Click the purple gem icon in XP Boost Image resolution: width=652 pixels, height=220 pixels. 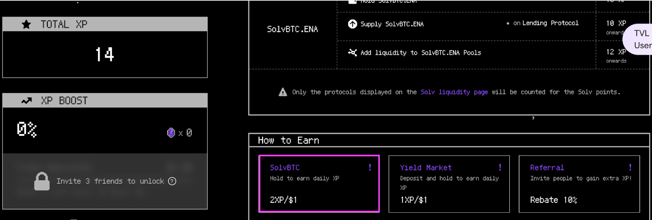click(x=171, y=133)
